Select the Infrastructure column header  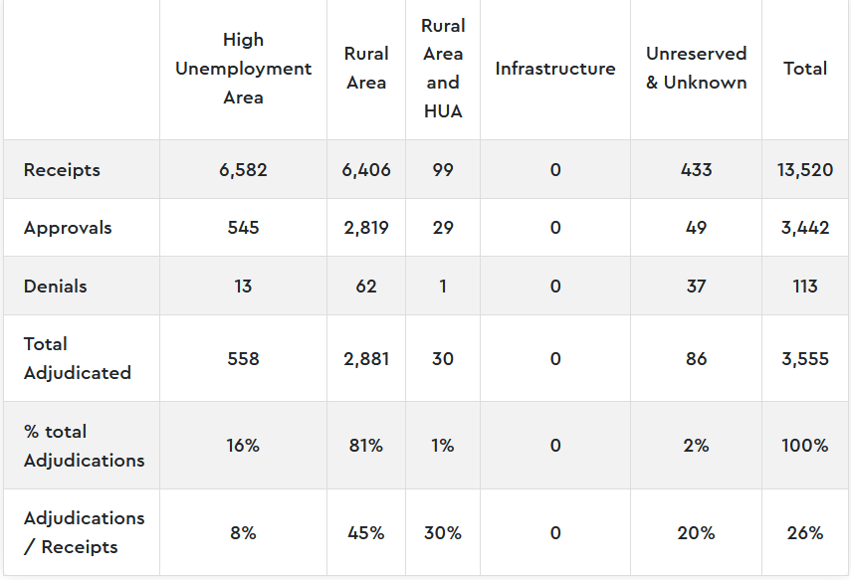pyautogui.click(x=554, y=69)
